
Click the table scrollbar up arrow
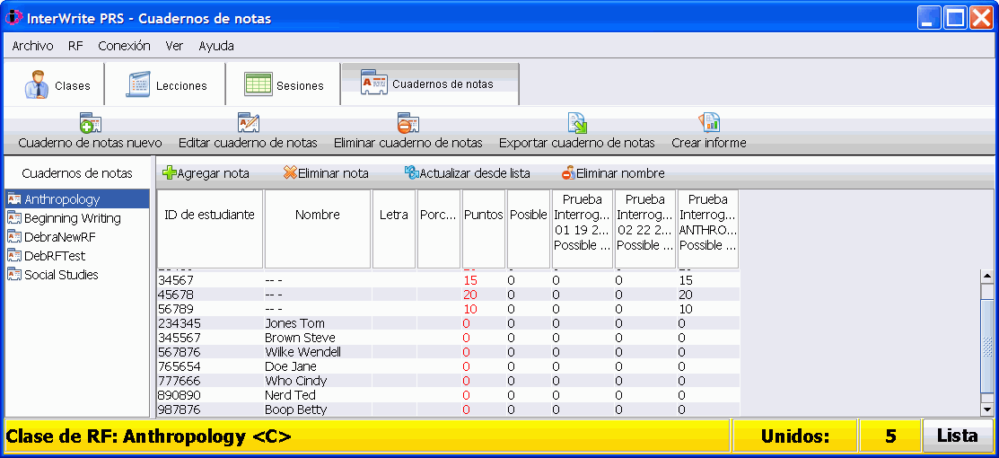(x=987, y=277)
